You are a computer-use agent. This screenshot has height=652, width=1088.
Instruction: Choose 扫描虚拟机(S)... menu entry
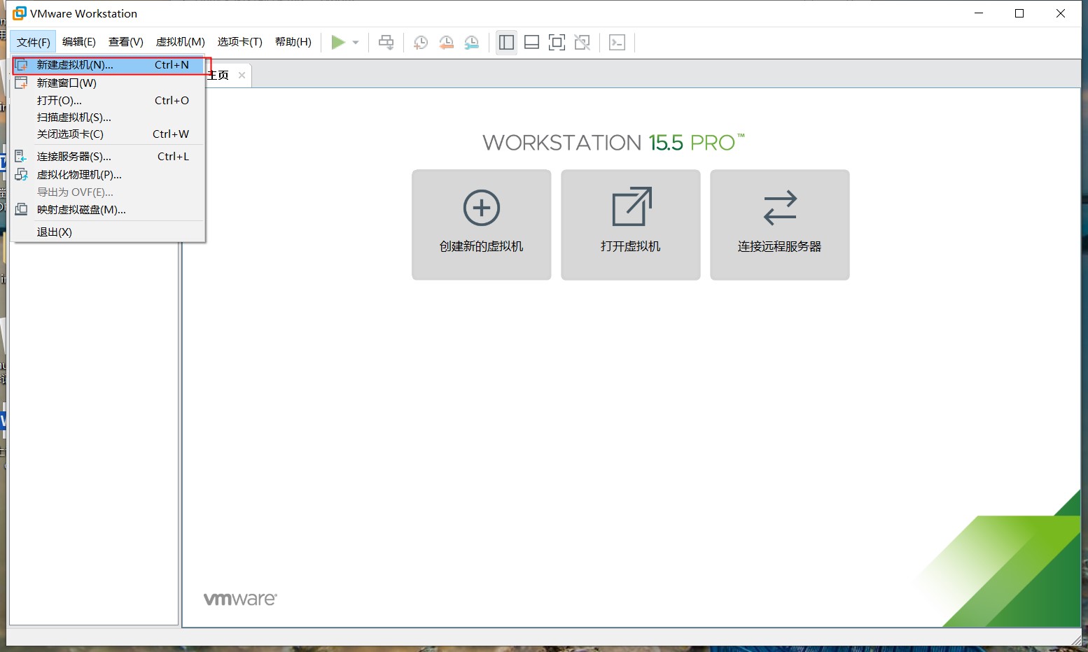tap(109, 117)
